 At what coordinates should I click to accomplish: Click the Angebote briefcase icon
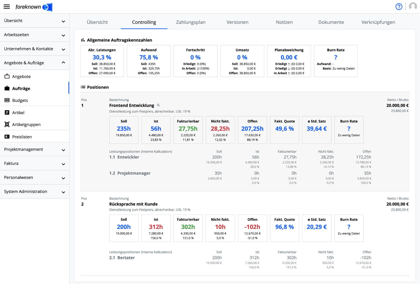pos(7,76)
